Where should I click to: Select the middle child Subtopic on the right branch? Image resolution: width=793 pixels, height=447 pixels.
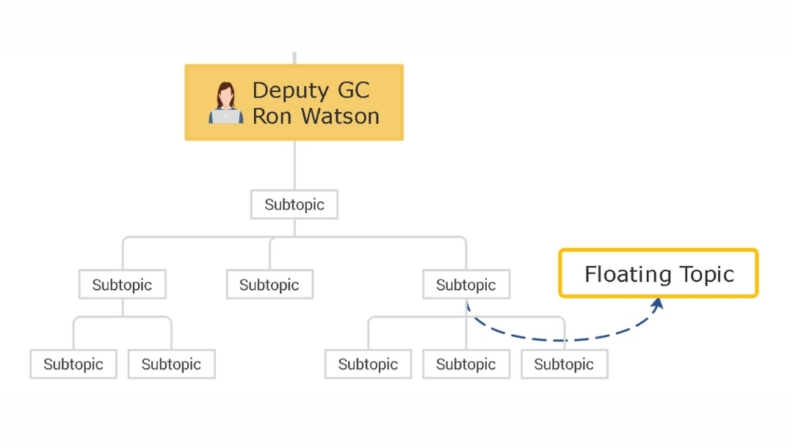466,363
